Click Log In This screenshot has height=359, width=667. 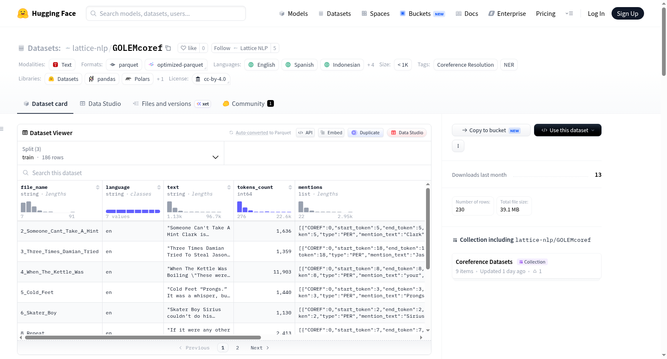596,13
